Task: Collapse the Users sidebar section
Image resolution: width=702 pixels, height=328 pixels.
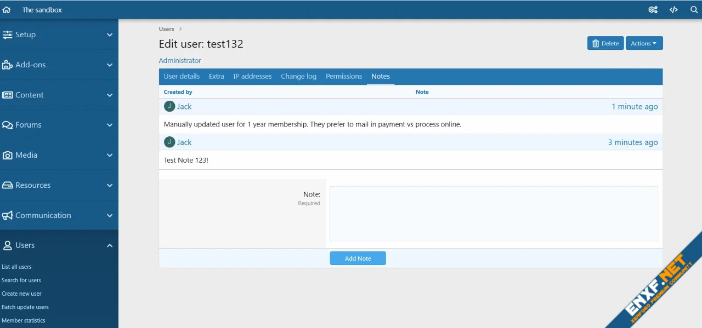Action: coord(110,245)
